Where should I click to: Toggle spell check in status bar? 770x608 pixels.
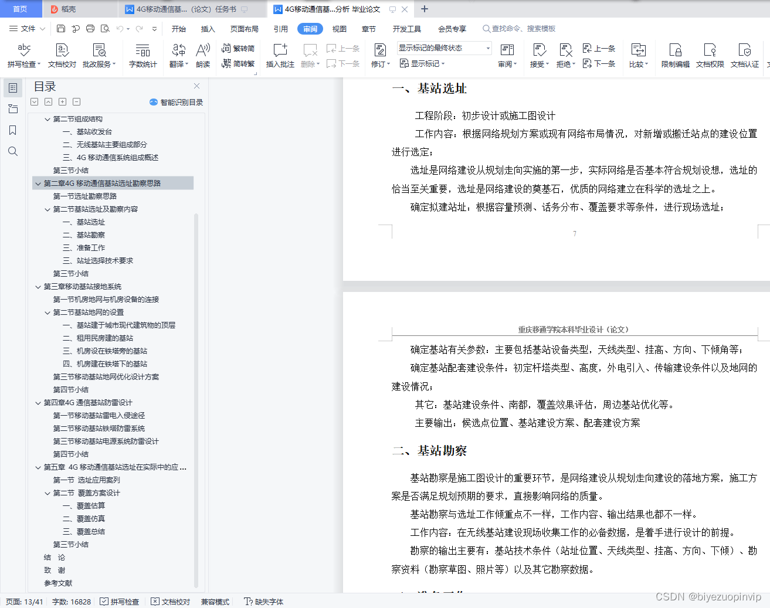pos(120,602)
